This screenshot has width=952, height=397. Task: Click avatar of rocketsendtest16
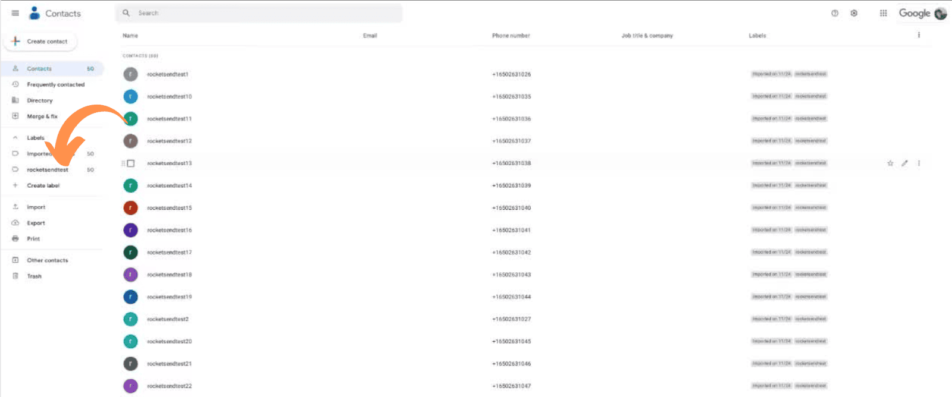[130, 230]
